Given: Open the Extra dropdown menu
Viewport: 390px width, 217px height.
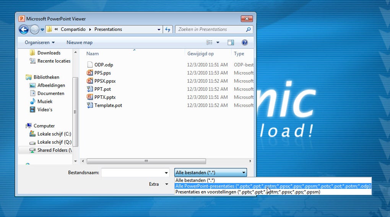Looking at the screenshot, I should [159, 184].
